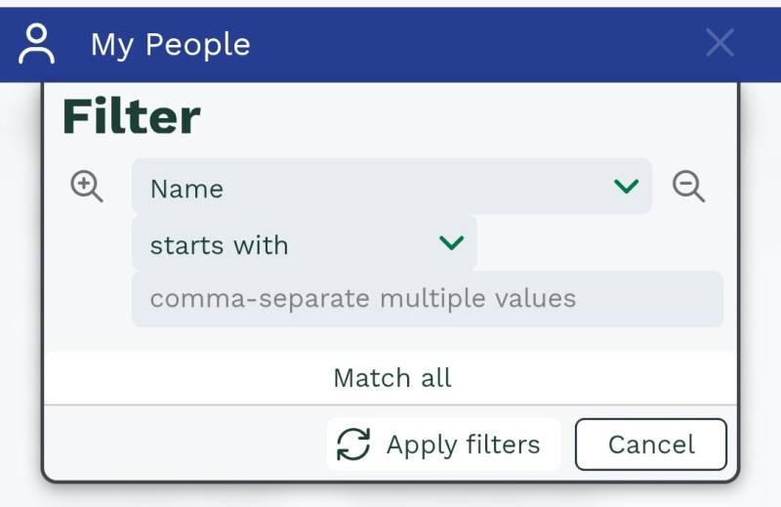Click the My People title
This screenshot has width=781, height=507.
coord(171,44)
